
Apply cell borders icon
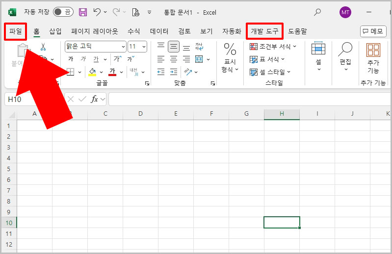click(x=71, y=72)
